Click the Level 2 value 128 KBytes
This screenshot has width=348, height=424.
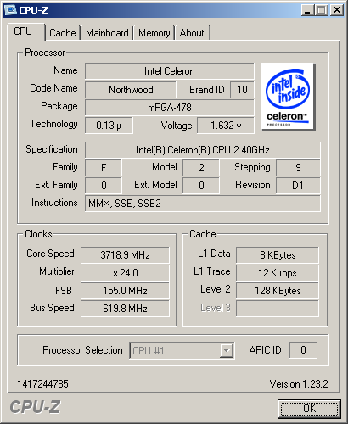coord(278,291)
